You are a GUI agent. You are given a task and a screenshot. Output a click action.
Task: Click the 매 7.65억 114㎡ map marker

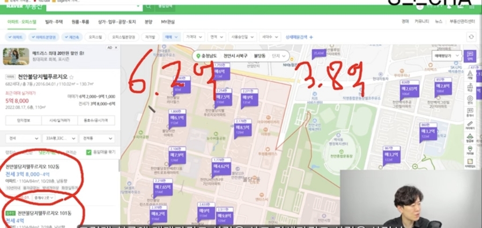tap(163, 188)
